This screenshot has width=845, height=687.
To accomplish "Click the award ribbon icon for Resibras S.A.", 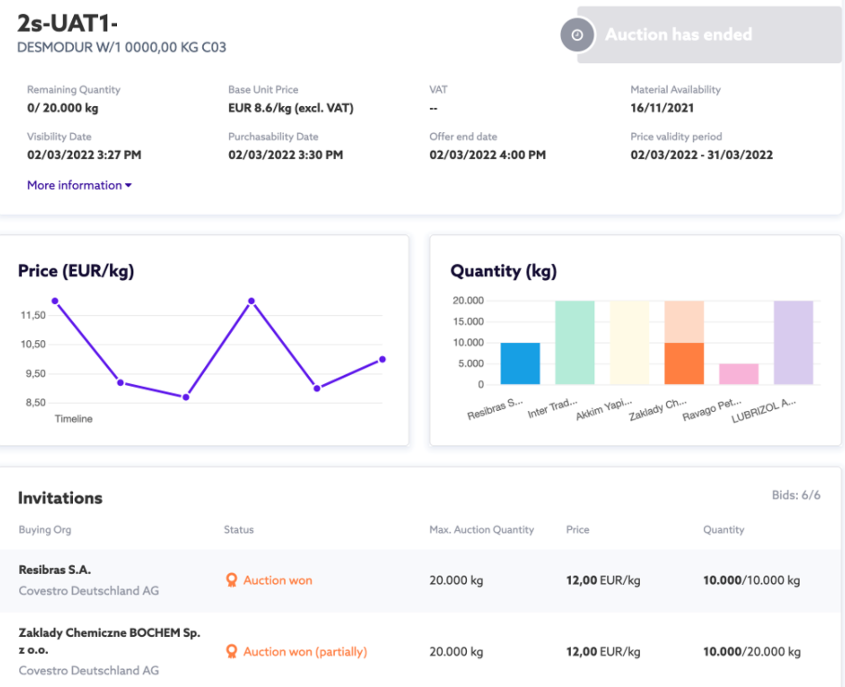I will [x=231, y=580].
